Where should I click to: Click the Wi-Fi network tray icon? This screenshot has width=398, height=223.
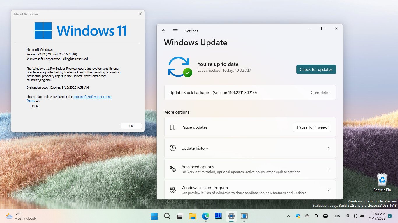[x=348, y=216]
